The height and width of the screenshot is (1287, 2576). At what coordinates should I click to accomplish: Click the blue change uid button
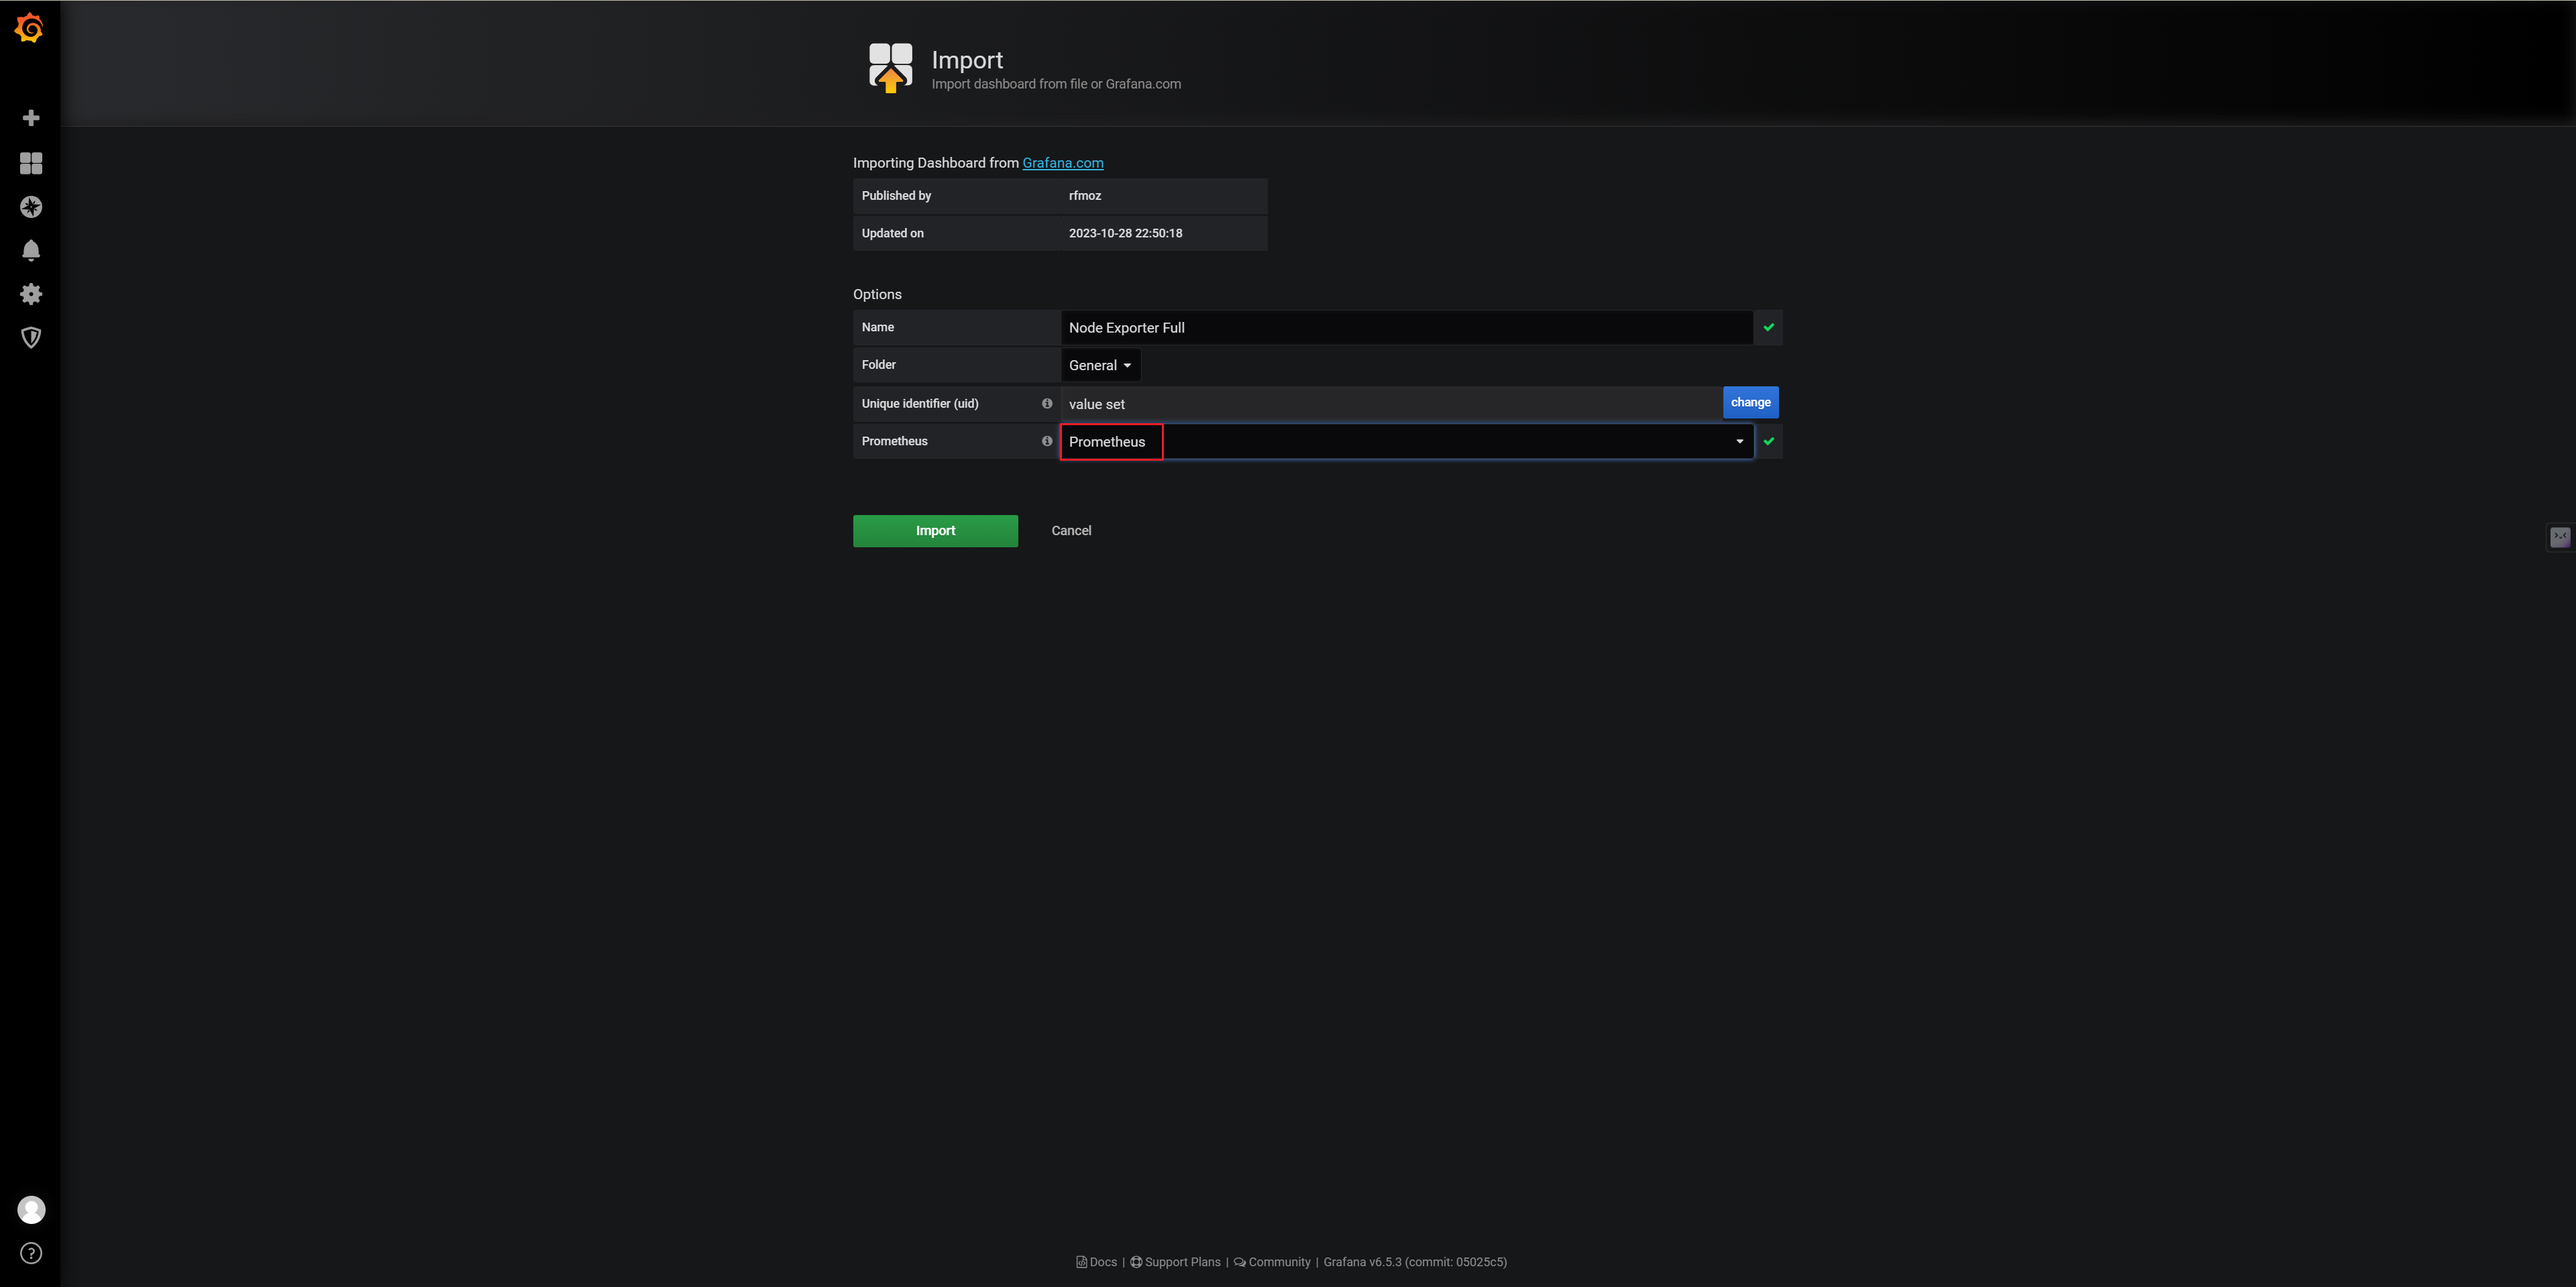tap(1750, 403)
